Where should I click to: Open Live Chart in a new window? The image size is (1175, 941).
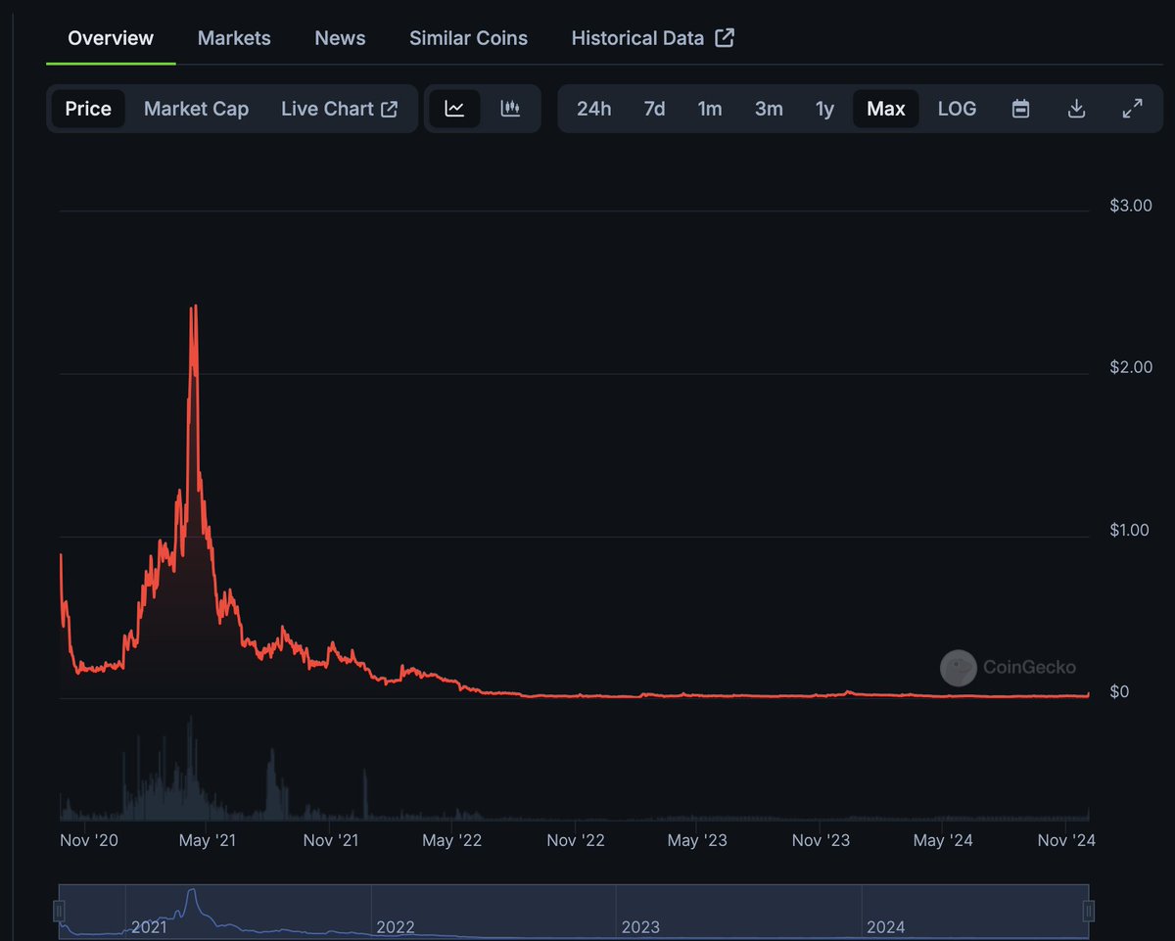pos(339,109)
